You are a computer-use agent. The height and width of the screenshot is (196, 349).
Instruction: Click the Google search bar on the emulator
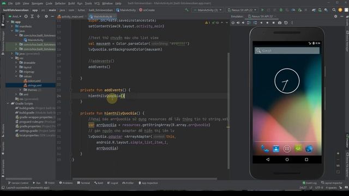tap(287, 51)
